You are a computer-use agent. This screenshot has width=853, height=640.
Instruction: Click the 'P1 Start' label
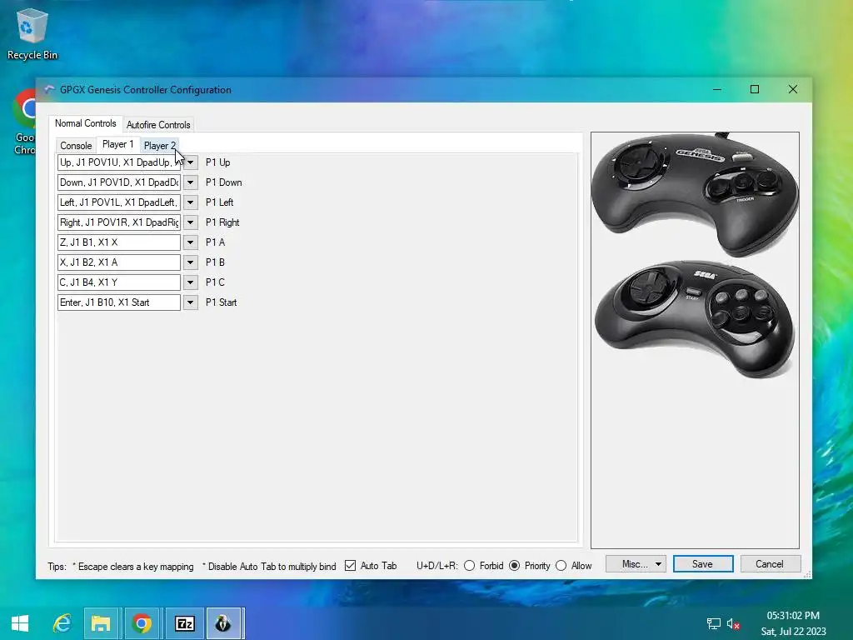[x=221, y=302]
